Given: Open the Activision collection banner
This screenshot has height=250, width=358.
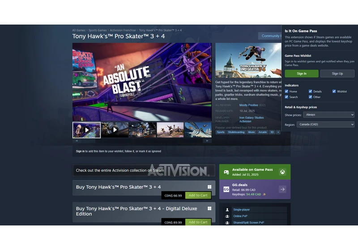Looking at the screenshot, I should point(144,170).
